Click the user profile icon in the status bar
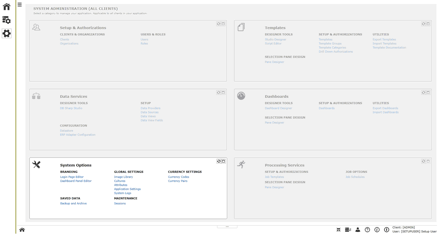438x236 pixels. (358, 229)
